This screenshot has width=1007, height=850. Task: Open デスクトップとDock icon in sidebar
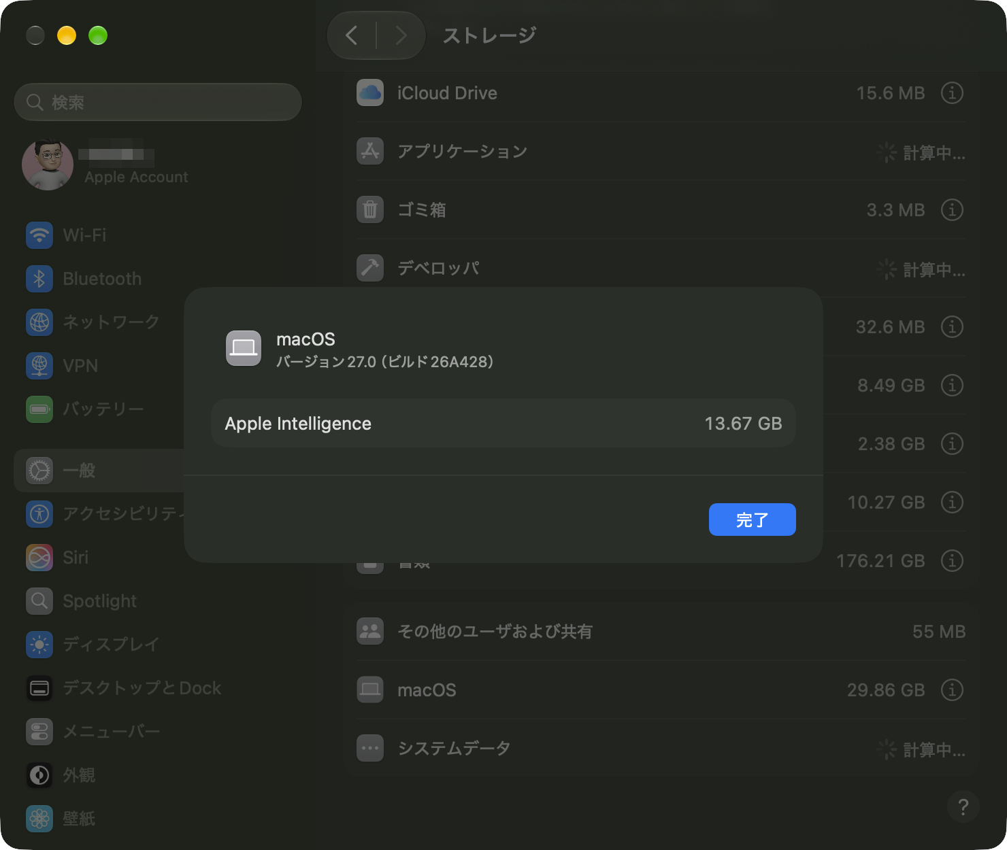tap(39, 688)
